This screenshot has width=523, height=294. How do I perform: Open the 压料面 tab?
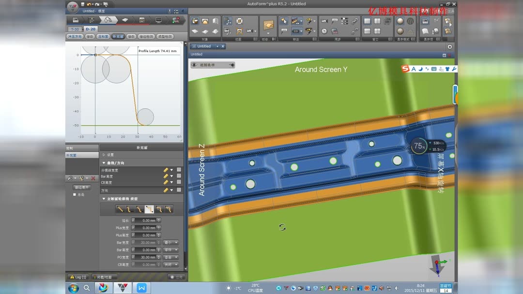103,36
